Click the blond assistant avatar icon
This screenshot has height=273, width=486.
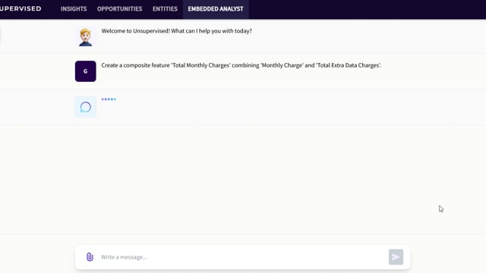pyautogui.click(x=85, y=37)
